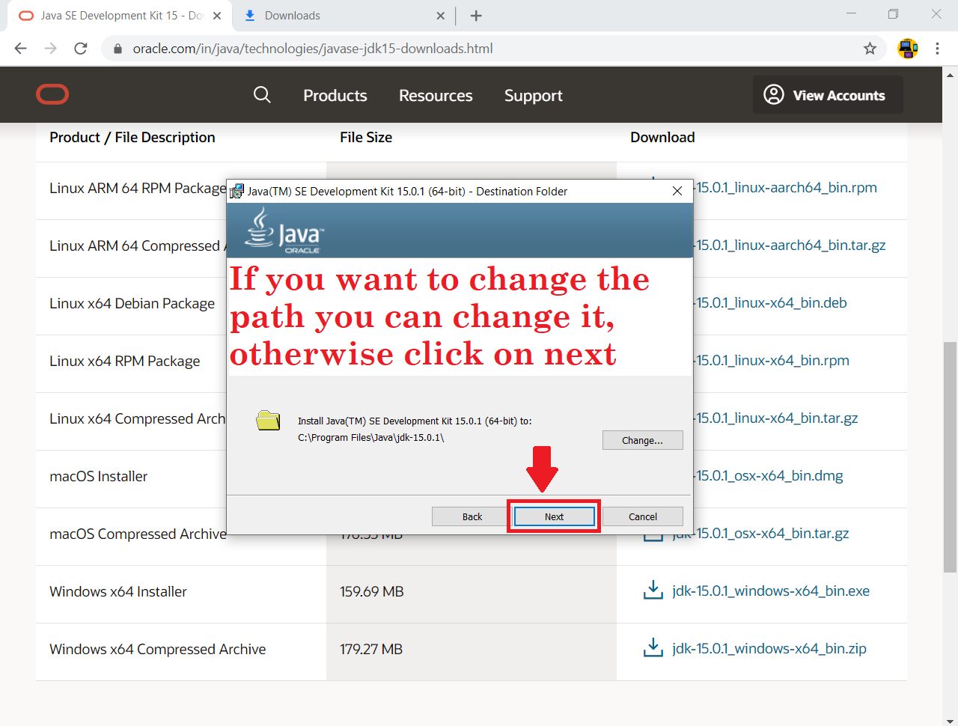Click download icon for windows-x64_bin.zip
Screen dimensions: 958x726
pos(653,648)
